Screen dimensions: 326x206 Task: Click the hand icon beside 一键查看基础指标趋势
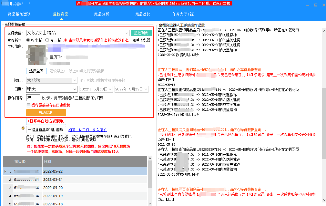pyautogui.click(x=23, y=128)
